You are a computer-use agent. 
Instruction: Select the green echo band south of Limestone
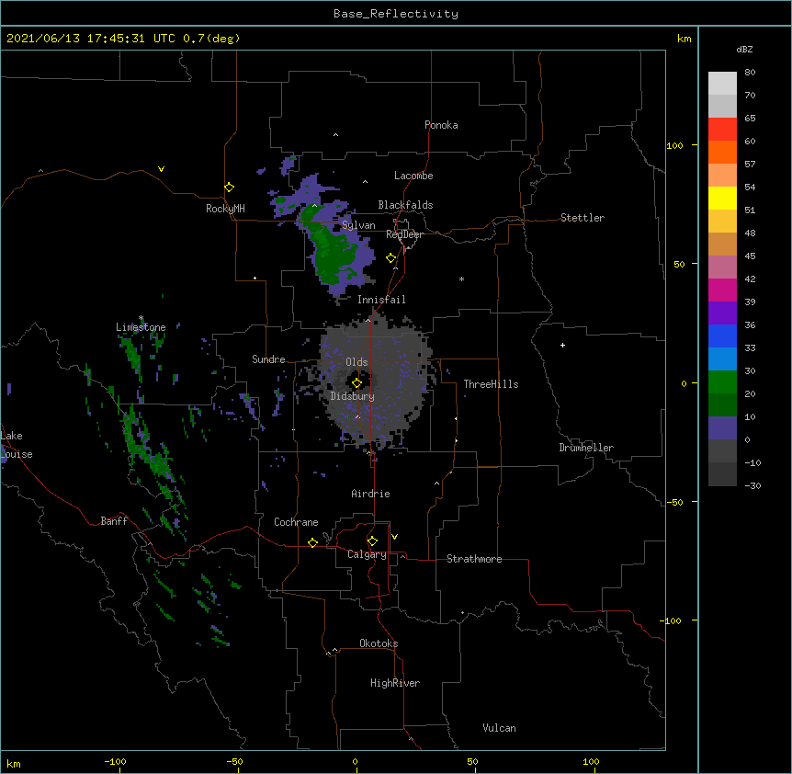pyautogui.click(x=132, y=357)
